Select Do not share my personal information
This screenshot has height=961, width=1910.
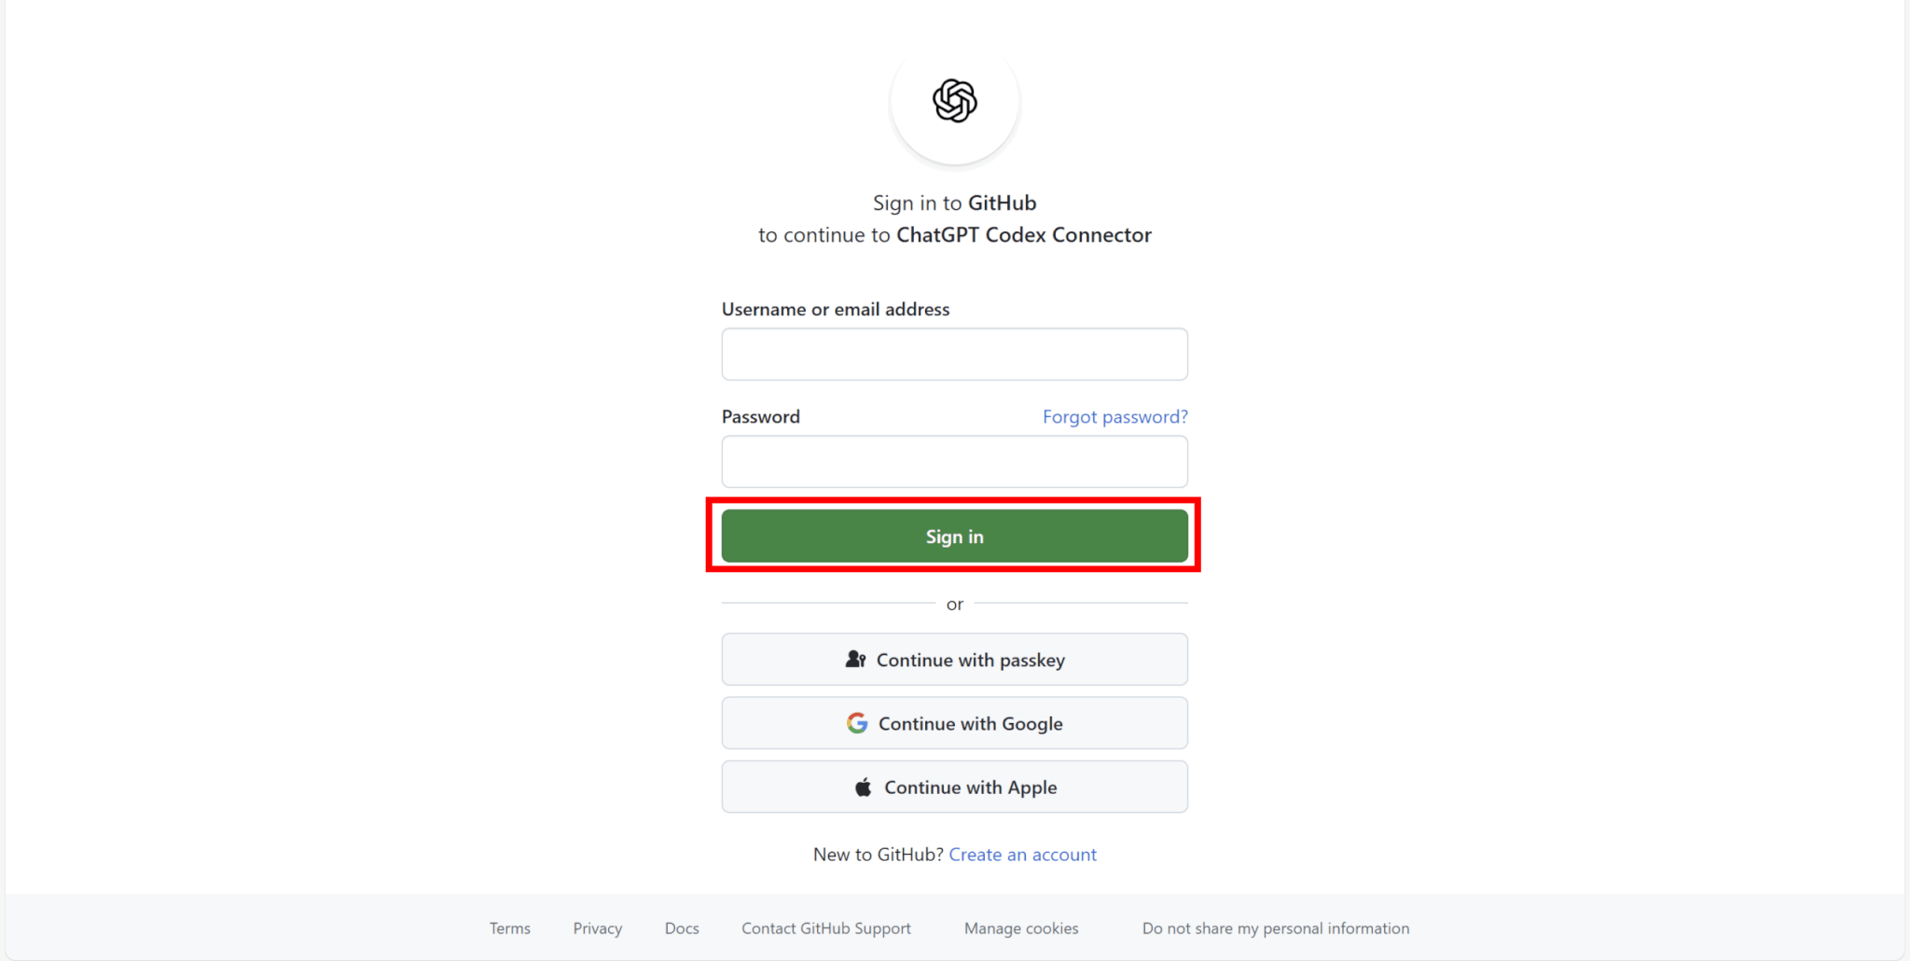(x=1276, y=928)
